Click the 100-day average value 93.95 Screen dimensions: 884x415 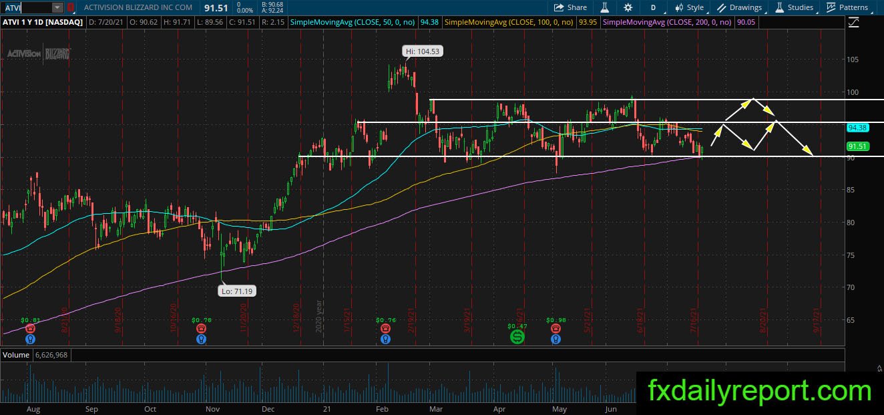(588, 23)
